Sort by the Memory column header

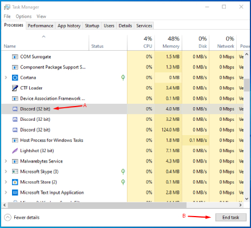tap(168, 43)
